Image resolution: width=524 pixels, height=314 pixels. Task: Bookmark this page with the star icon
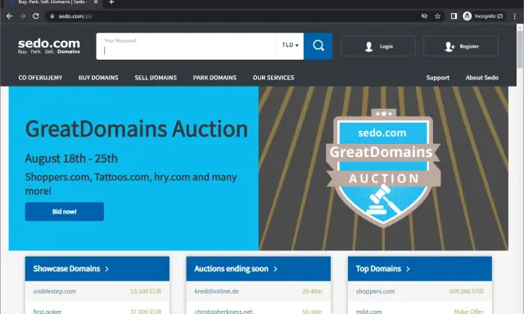click(x=437, y=16)
